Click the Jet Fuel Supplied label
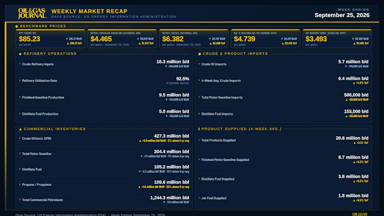The height and width of the screenshot is (216, 384). 213,198
